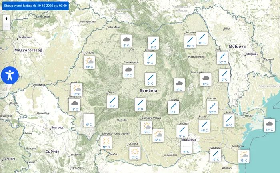
Task: Select the sunny 7°C marker near Craiova
Action: point(135,153)
